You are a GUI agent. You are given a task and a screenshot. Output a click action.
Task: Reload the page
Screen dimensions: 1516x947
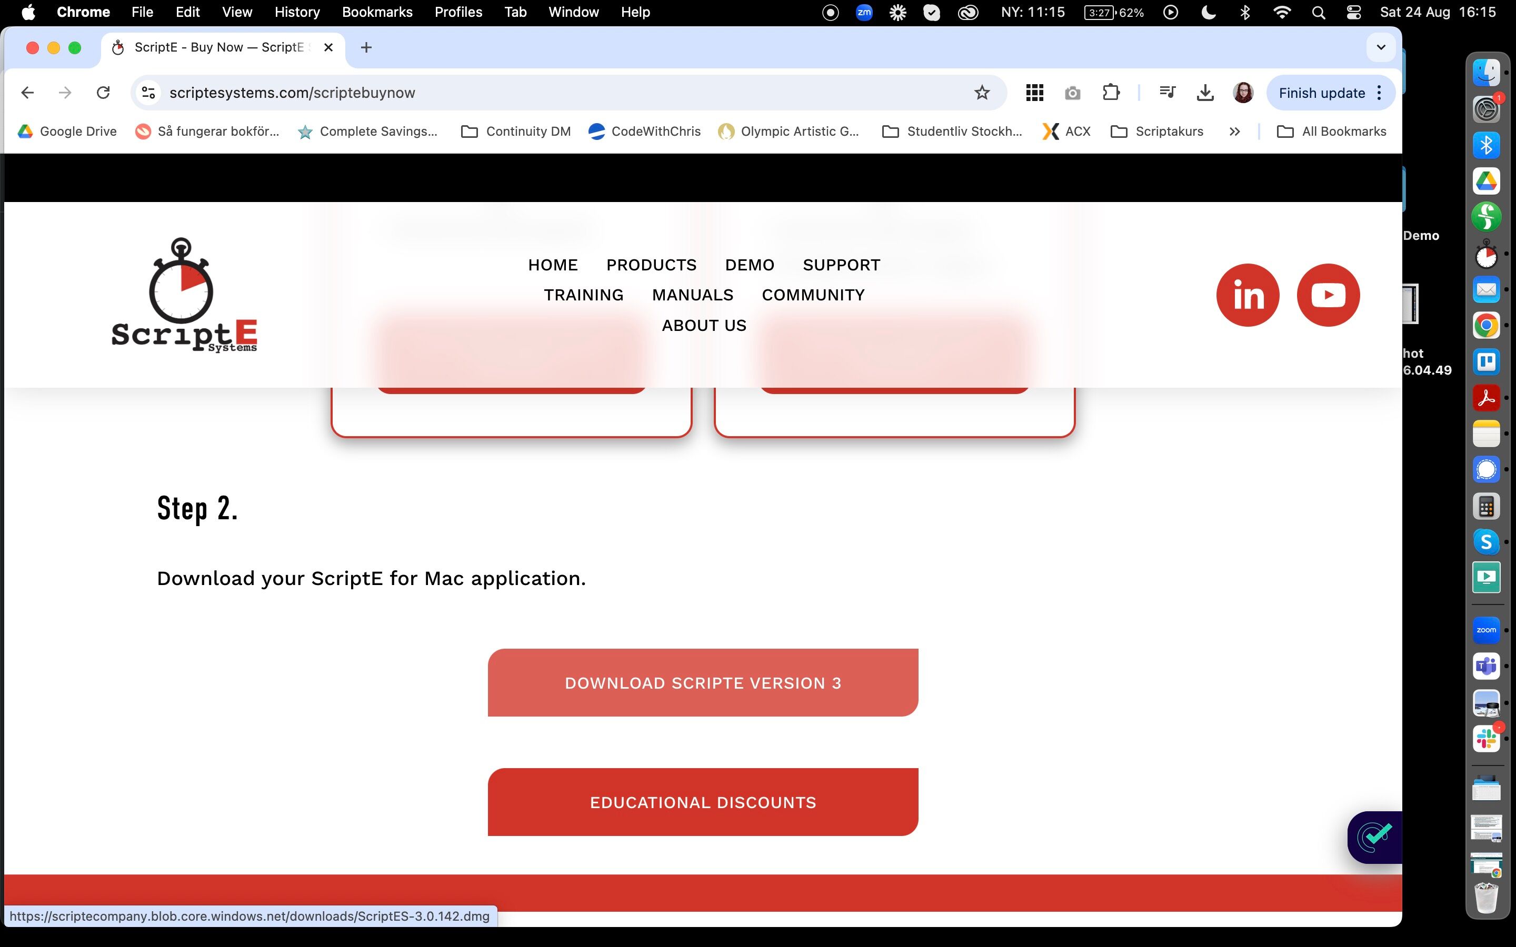103,93
